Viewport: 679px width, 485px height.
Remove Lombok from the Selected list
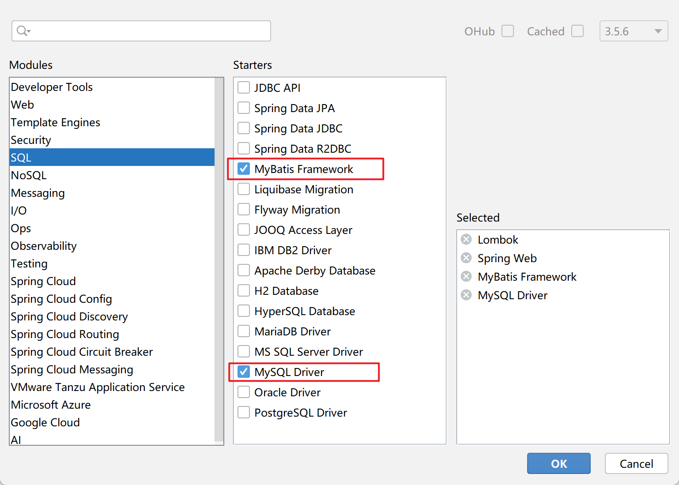click(x=466, y=239)
